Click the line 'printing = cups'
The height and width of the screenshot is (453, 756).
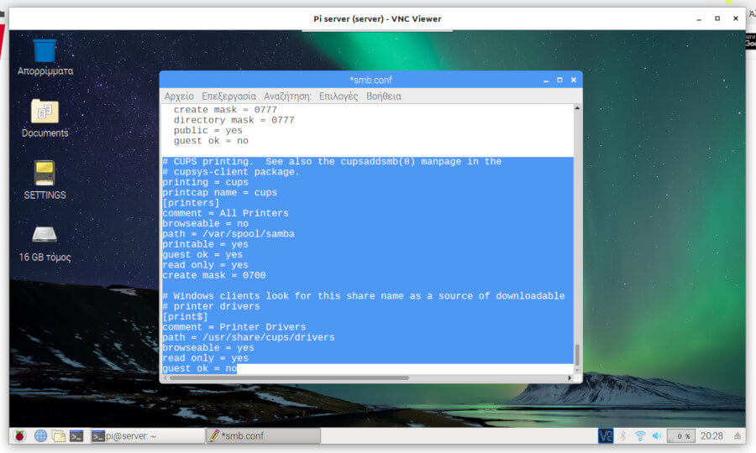[206, 182]
